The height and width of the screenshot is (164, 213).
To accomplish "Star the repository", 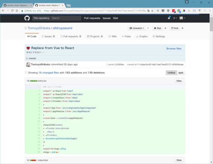I will [x=158, y=28].
